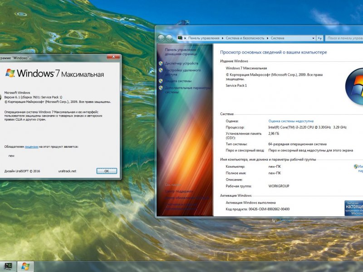The image size is (363, 272).
Task: Click the shield icon beside Защита системы
Action: pos(161,81)
